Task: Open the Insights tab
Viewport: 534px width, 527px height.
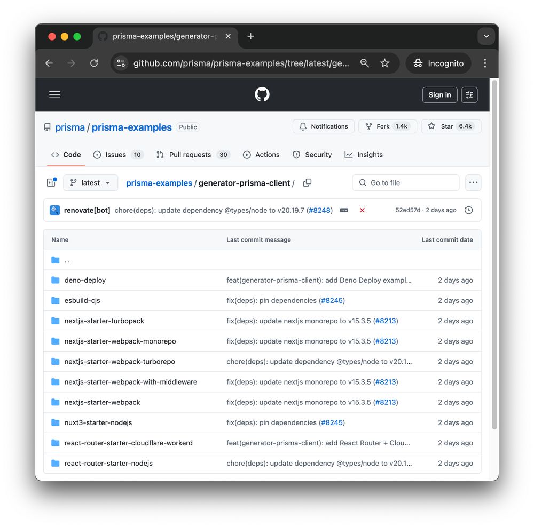Action: tap(364, 155)
